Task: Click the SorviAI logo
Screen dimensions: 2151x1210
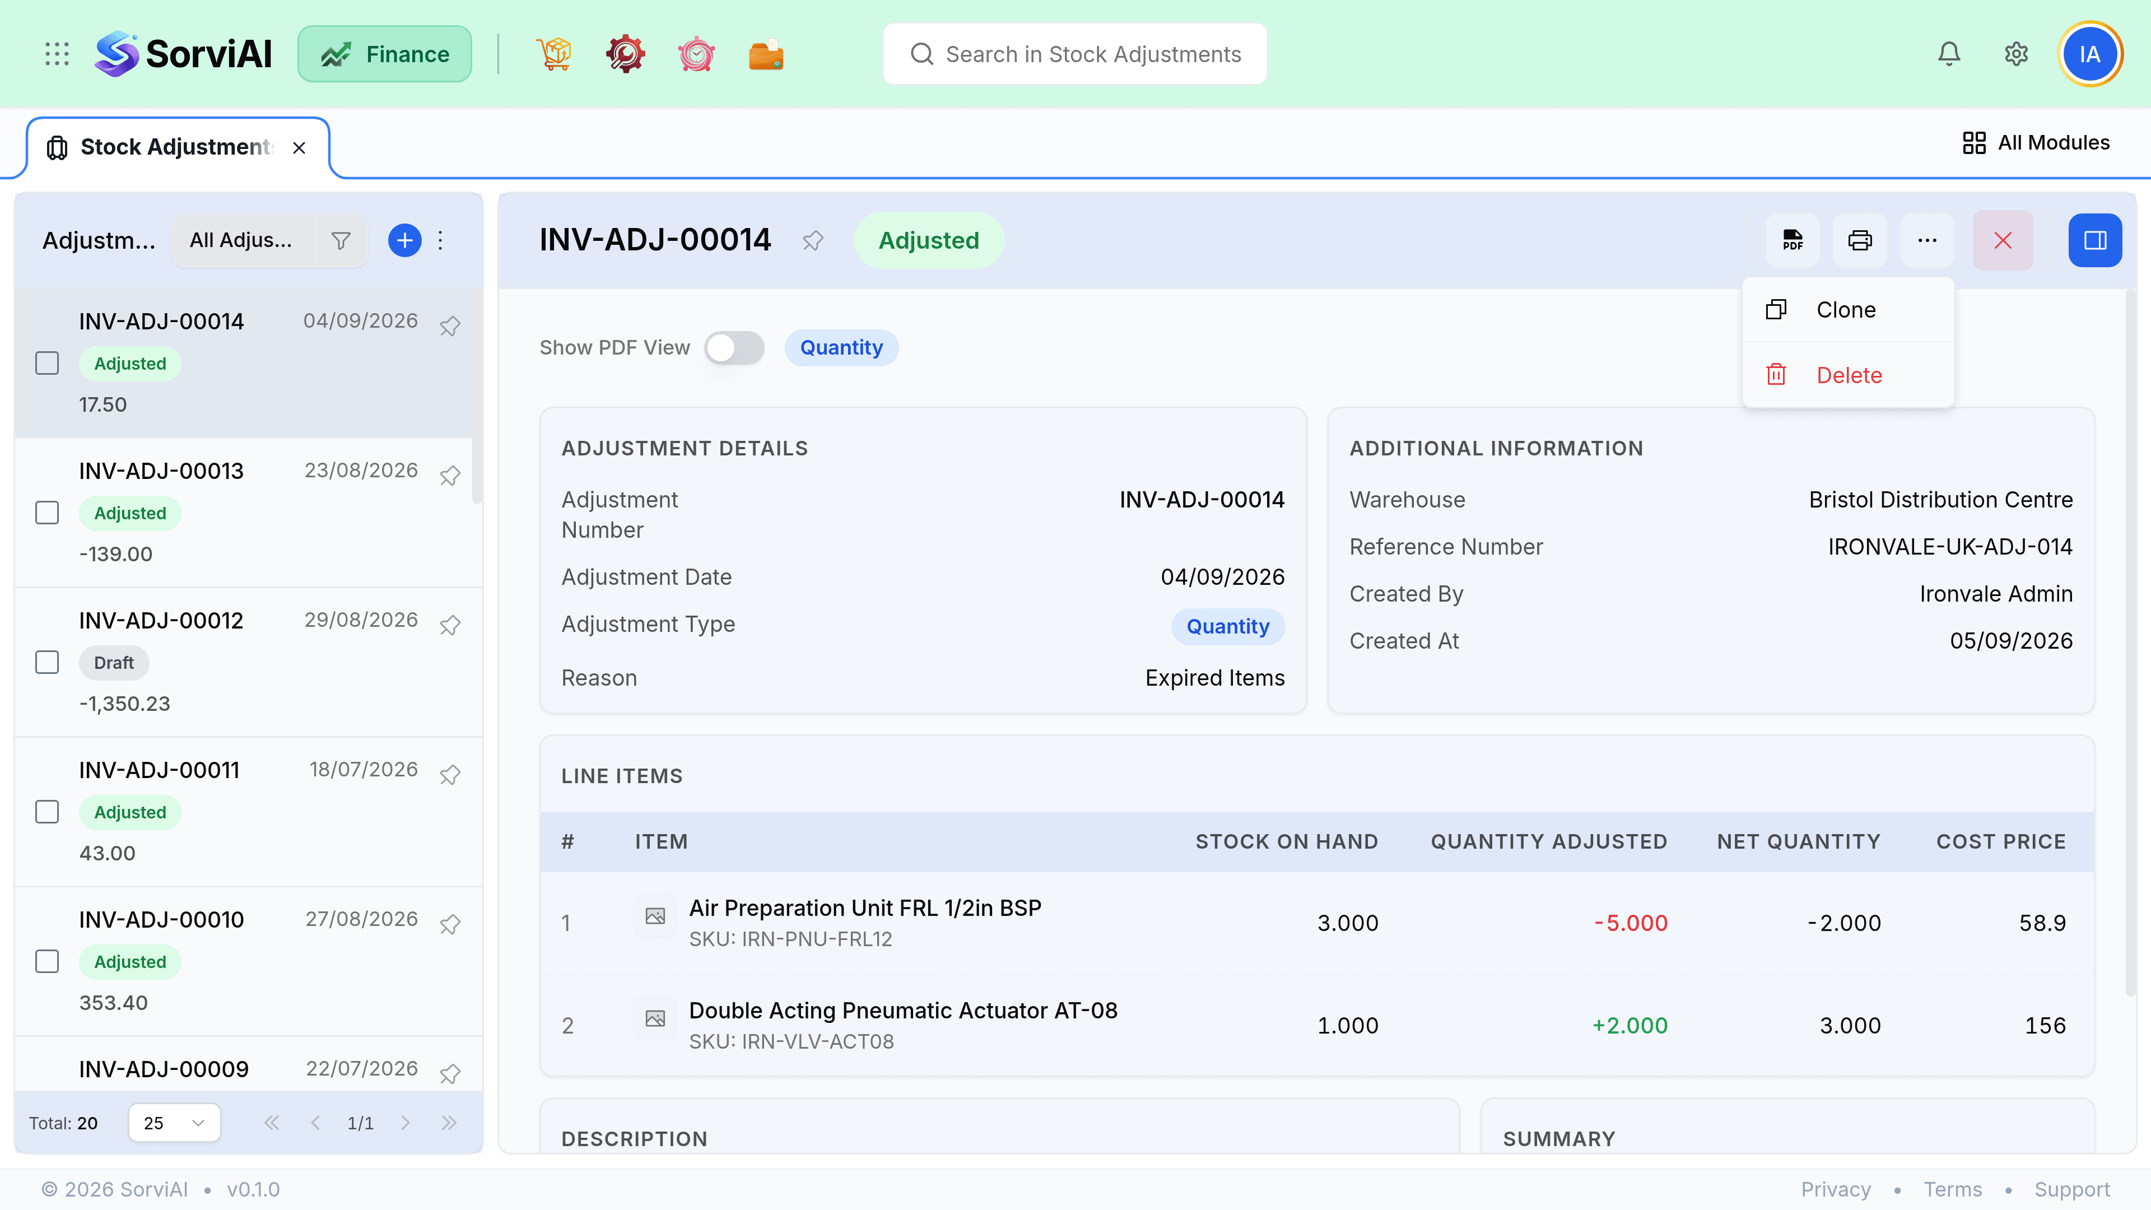Action: click(183, 54)
